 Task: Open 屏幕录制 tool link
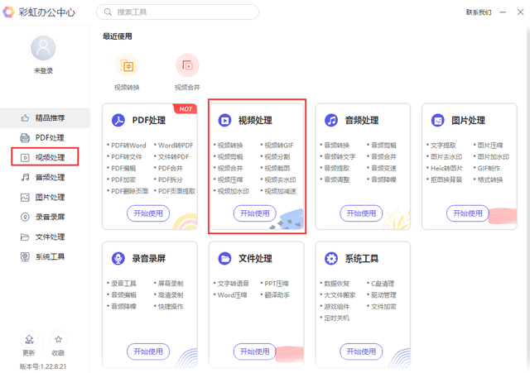pos(171,284)
